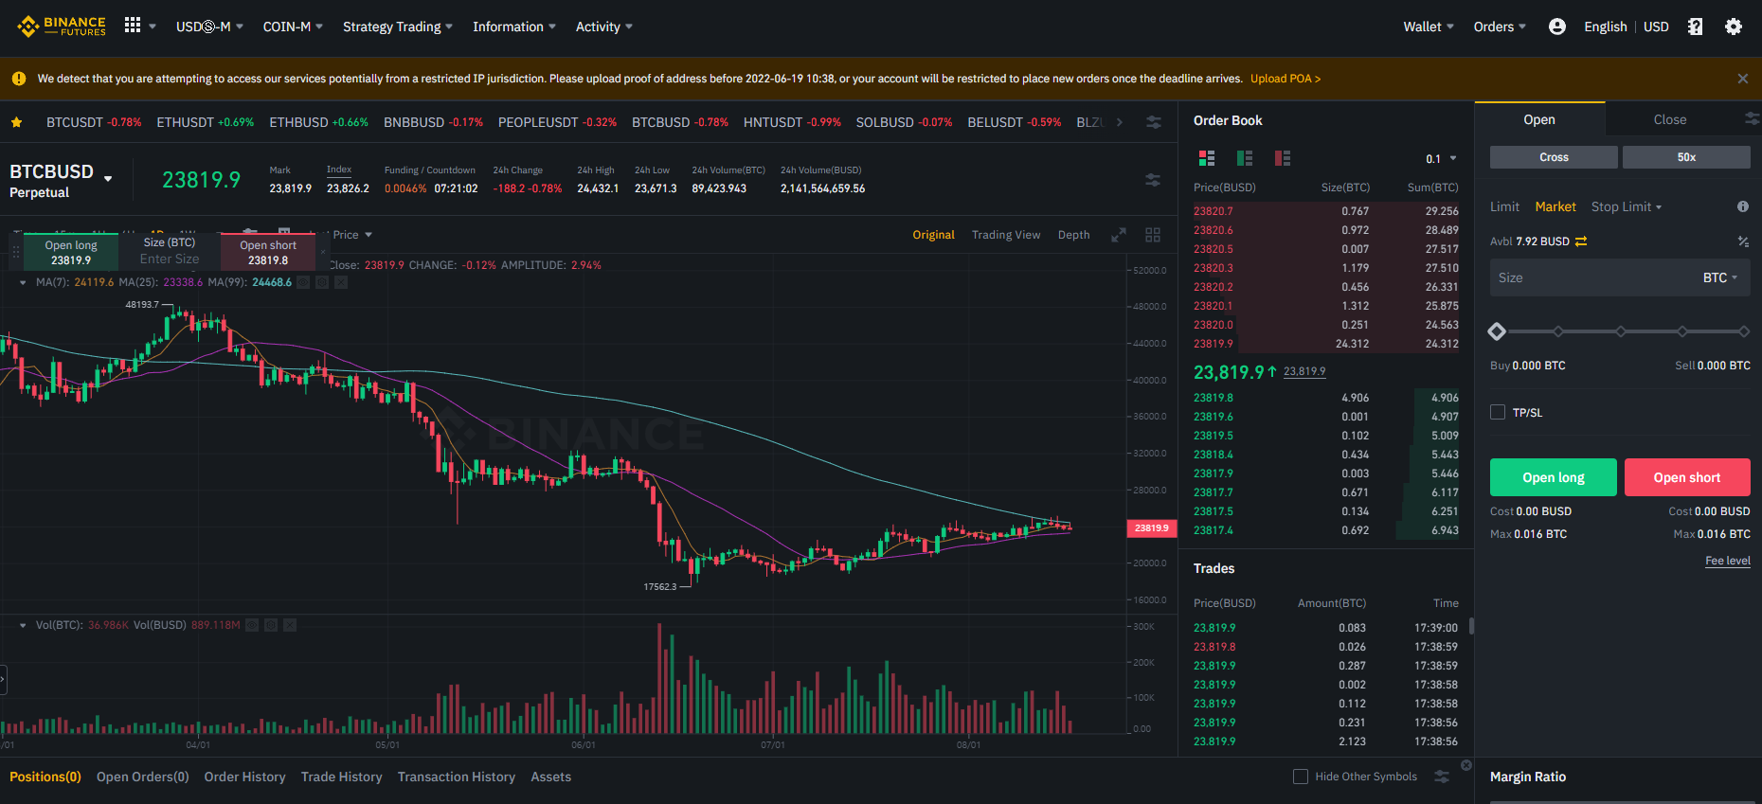Change order book 0.1 grouping dropdown

[1441, 158]
